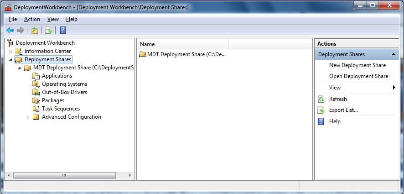
Task: Click the Applications node icon
Action: click(x=36, y=76)
